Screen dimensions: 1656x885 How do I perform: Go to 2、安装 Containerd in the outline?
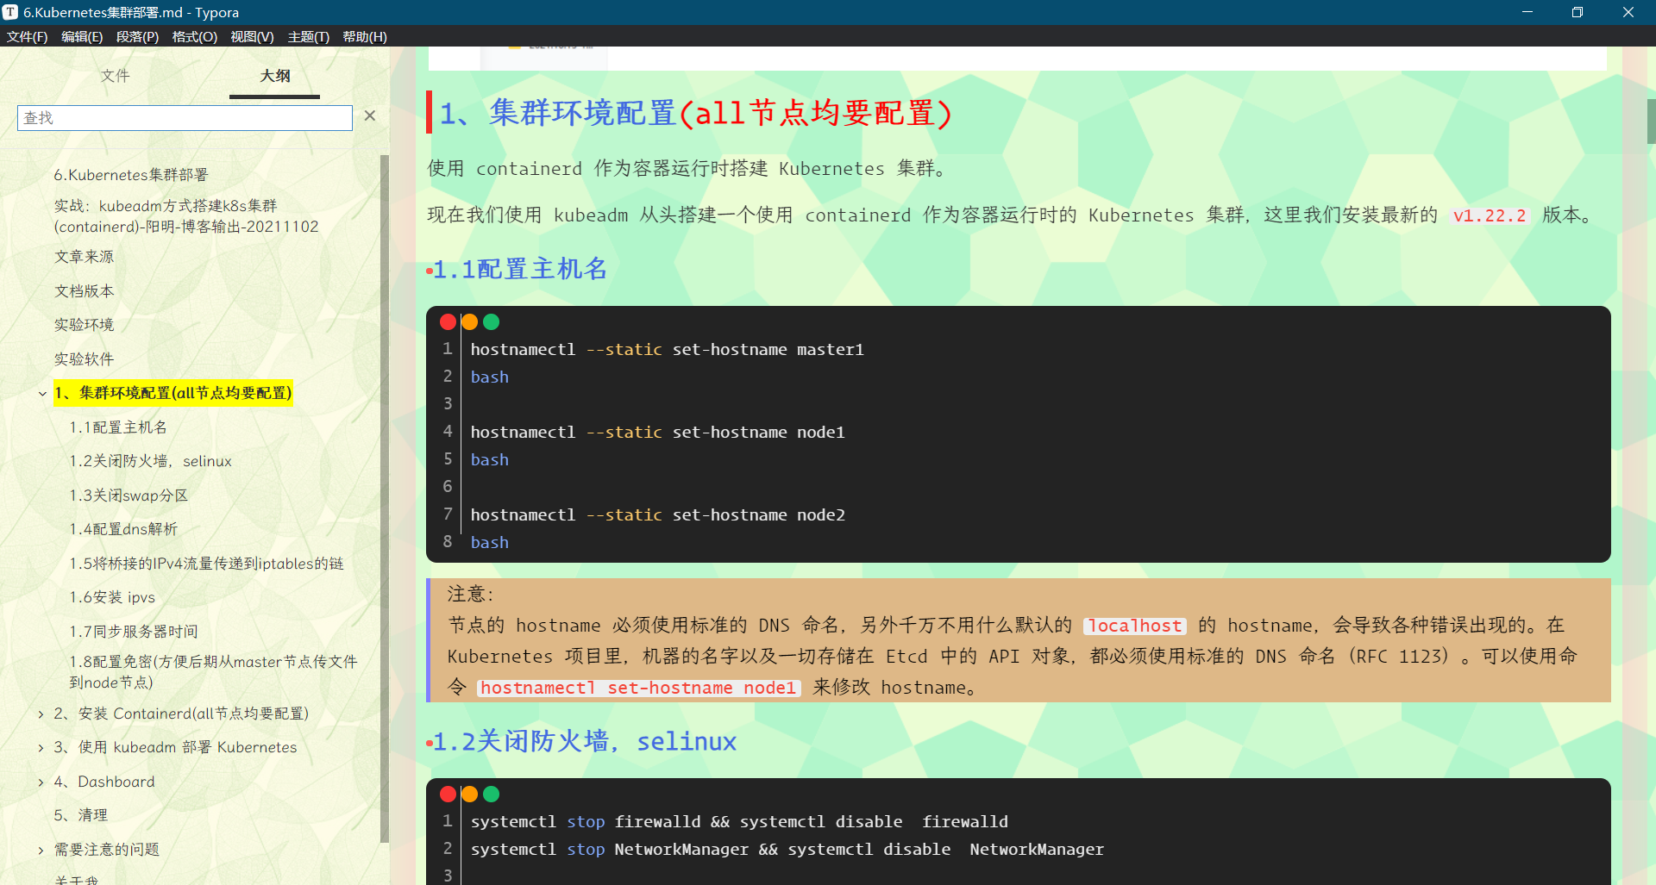tap(181, 714)
